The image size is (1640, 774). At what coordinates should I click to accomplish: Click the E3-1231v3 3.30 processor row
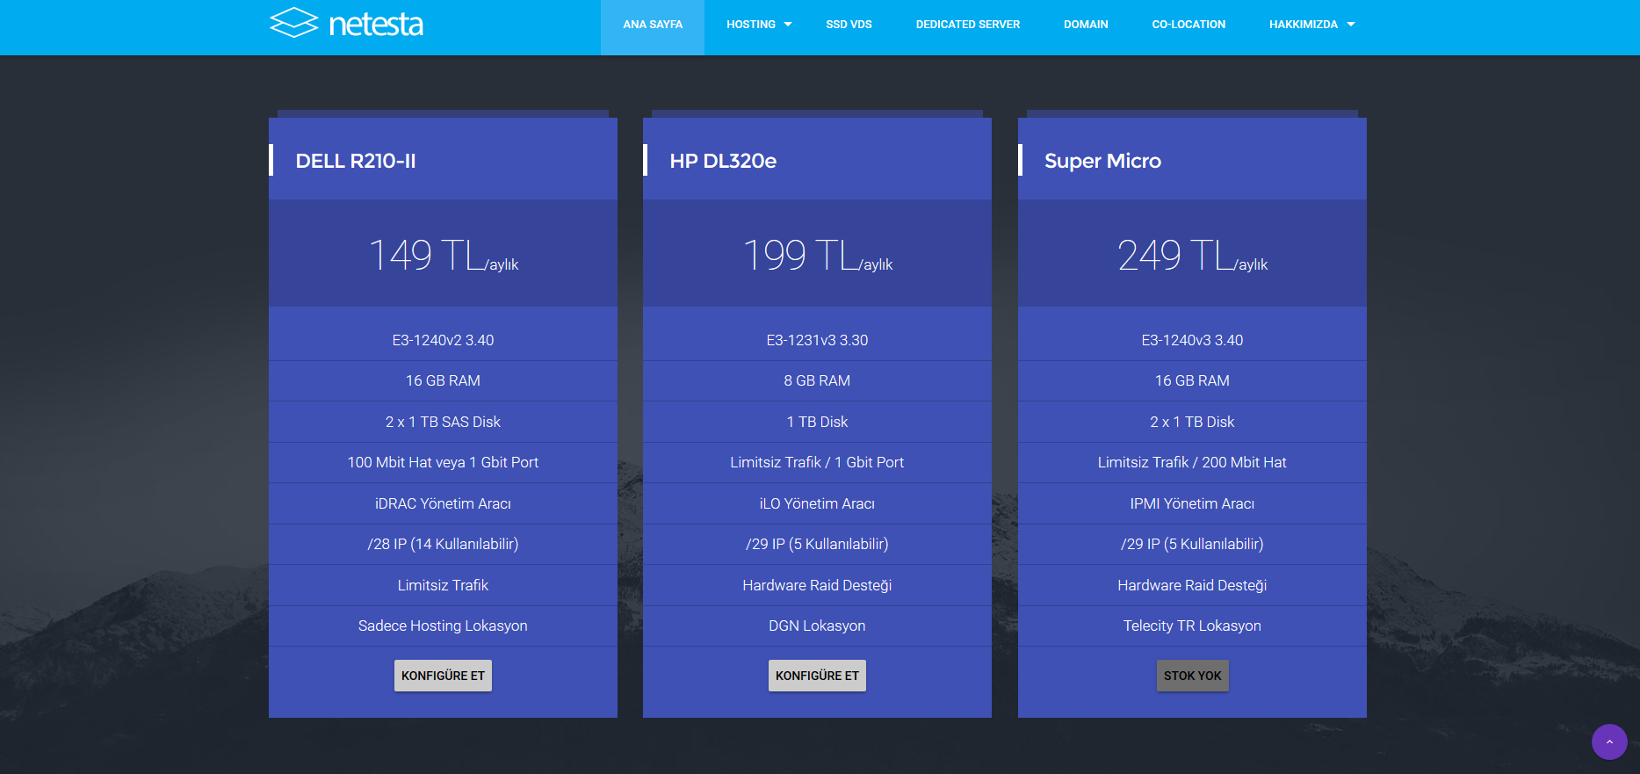coord(817,340)
